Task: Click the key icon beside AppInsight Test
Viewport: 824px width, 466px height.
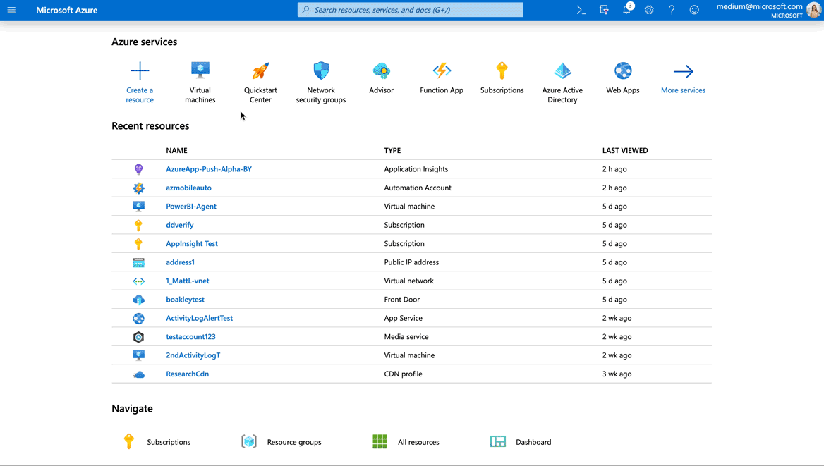Action: point(138,244)
